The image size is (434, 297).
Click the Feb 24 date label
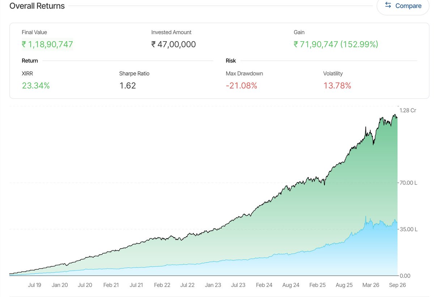coord(264,285)
